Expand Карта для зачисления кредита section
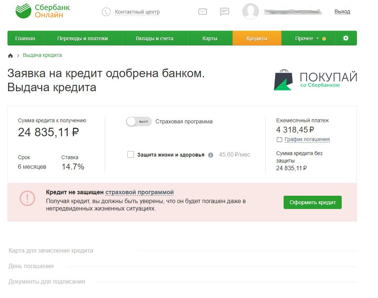The image size is (378, 298). point(182,251)
